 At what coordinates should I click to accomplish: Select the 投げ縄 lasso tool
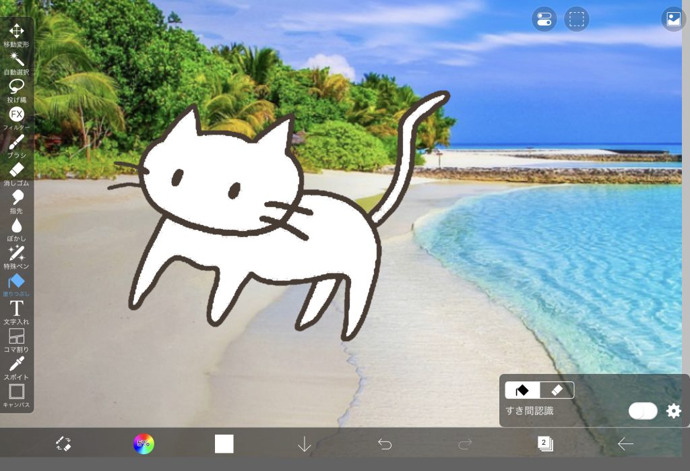coord(16,87)
